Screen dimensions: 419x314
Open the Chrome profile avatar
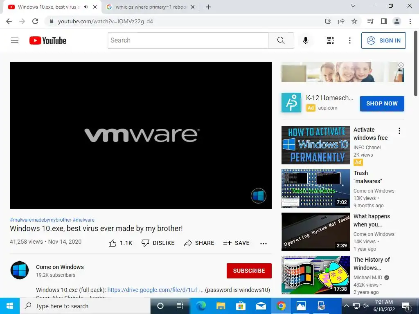click(x=397, y=21)
